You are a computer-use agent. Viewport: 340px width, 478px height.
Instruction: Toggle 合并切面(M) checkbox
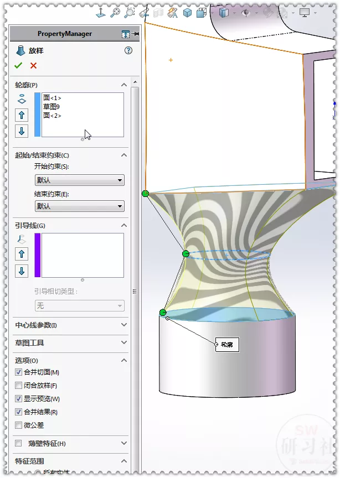click(19, 372)
